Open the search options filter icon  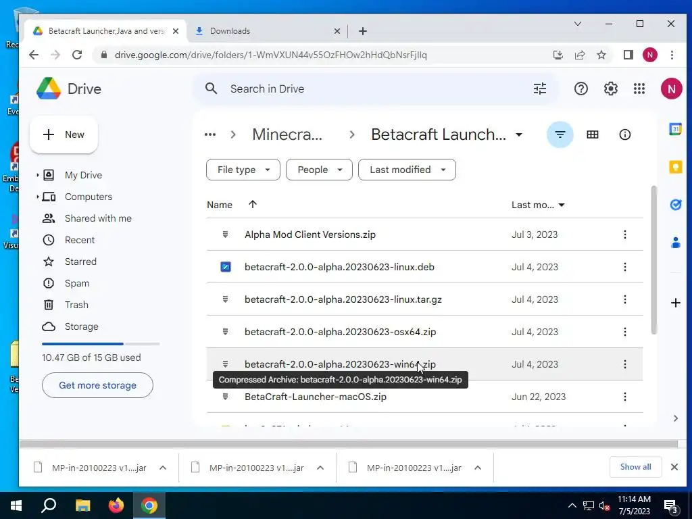pos(540,89)
